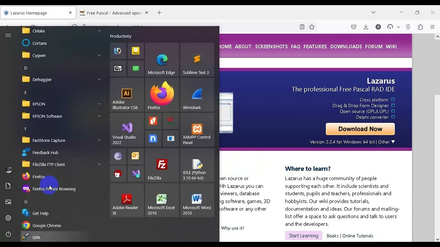The height and width of the screenshot is (247, 440).
Task: Close the Free Pascal tab
Action: pyautogui.click(x=146, y=13)
